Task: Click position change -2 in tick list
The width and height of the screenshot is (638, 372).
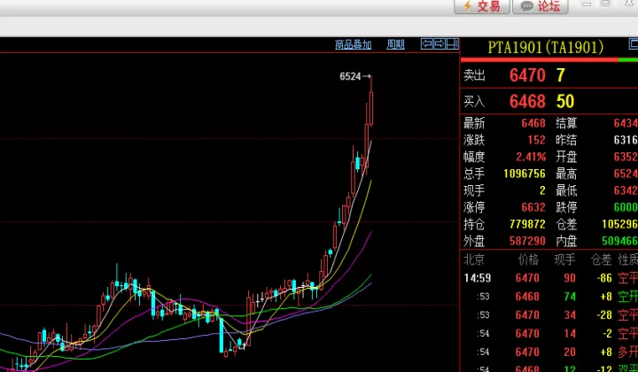Action: pos(607,334)
